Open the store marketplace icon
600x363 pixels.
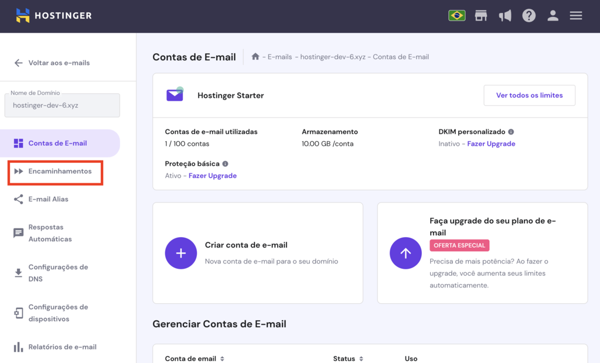pos(481,16)
